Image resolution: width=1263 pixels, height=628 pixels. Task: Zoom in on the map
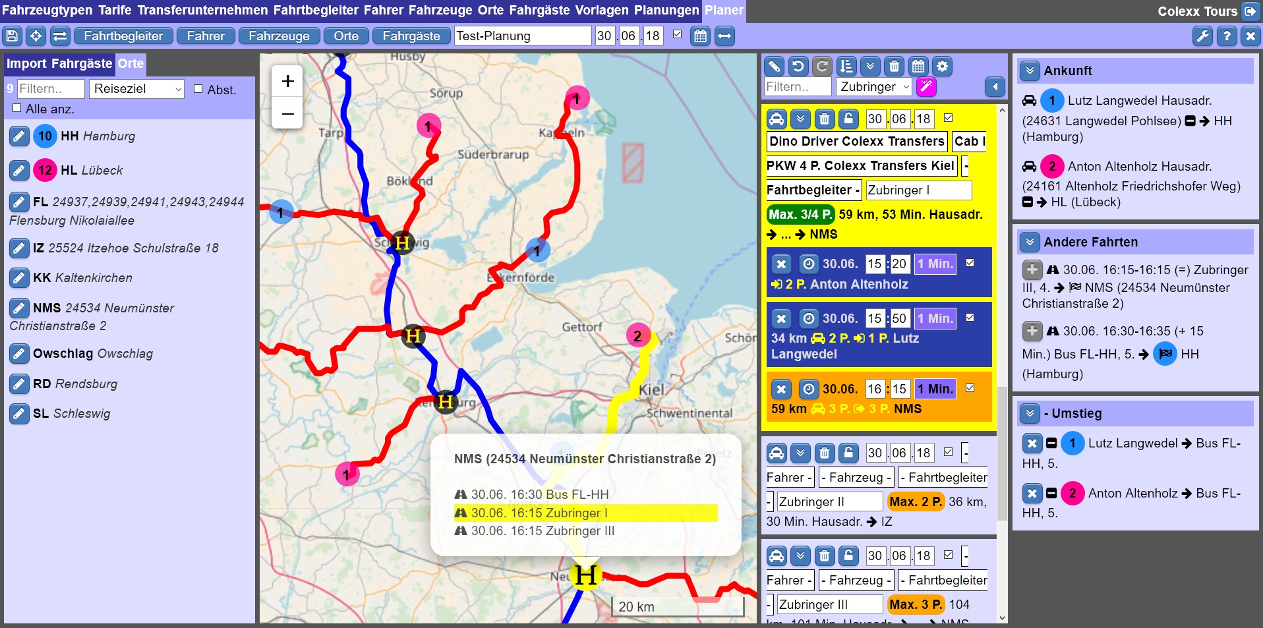[x=287, y=81]
